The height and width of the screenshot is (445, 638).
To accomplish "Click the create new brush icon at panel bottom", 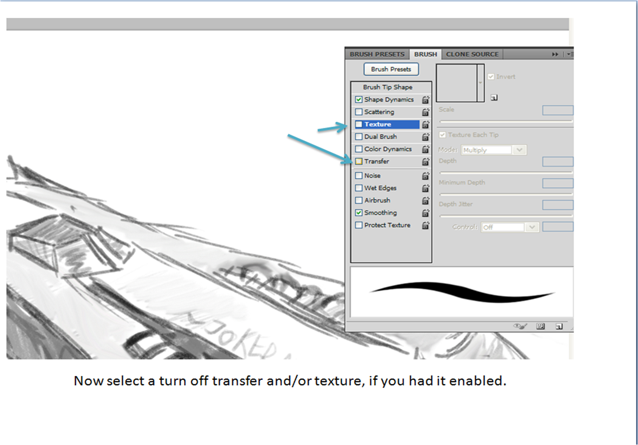I will [x=559, y=326].
